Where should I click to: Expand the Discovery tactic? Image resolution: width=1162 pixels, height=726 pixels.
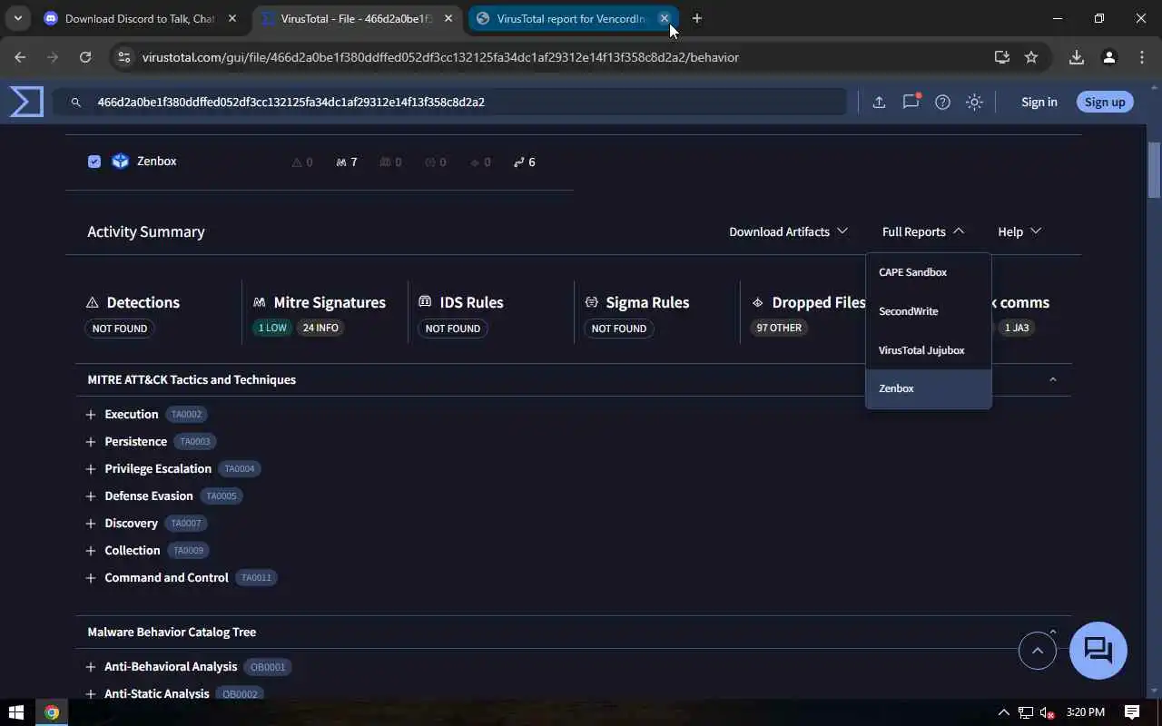tap(91, 524)
